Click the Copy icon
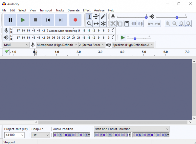Image resolution: width=196 pixels, height=144 pixels. [x=120, y=24]
